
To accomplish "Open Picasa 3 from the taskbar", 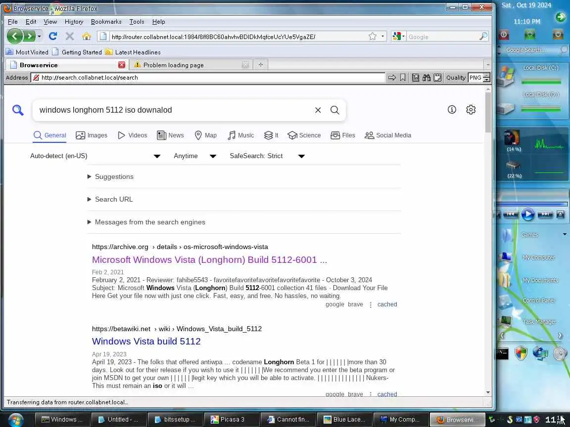I will pos(232,420).
